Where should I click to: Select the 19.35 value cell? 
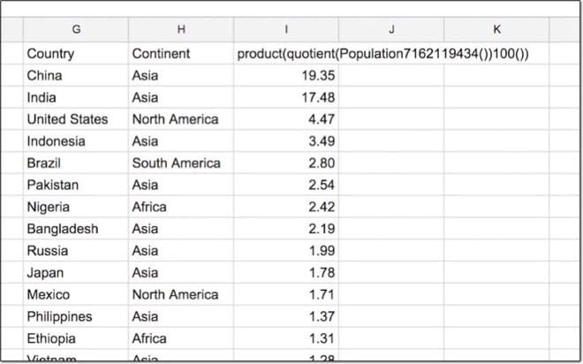[x=286, y=75]
